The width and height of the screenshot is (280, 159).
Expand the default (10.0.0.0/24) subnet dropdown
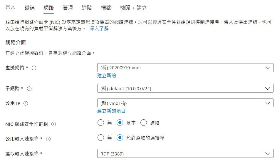click(x=185, y=88)
